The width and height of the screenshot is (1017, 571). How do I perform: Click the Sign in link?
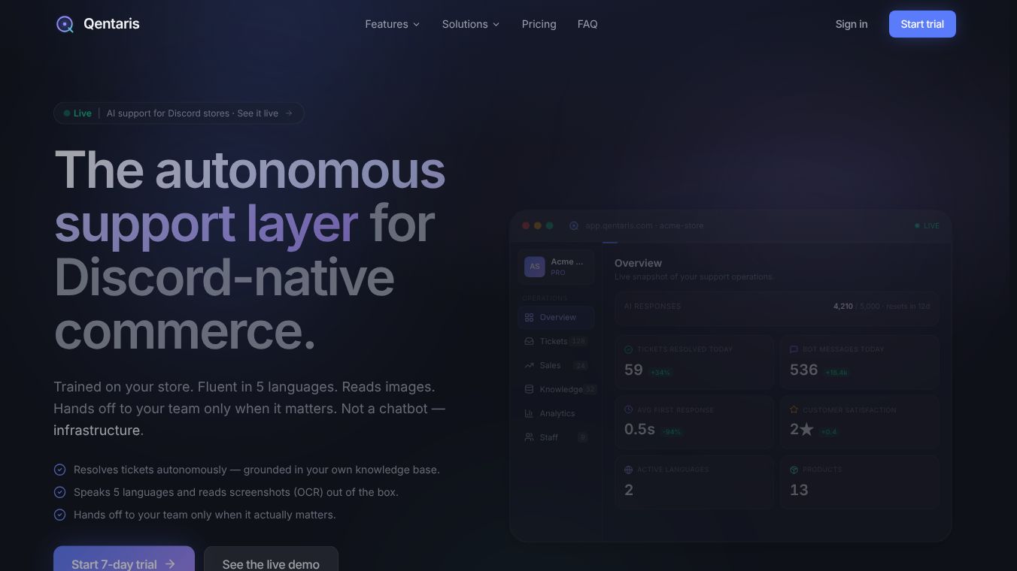[x=852, y=24]
